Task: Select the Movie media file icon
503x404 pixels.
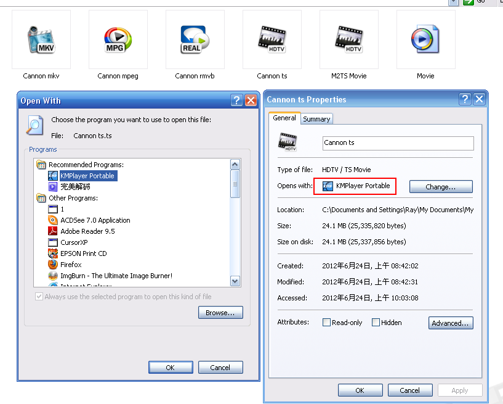Action: point(425,39)
